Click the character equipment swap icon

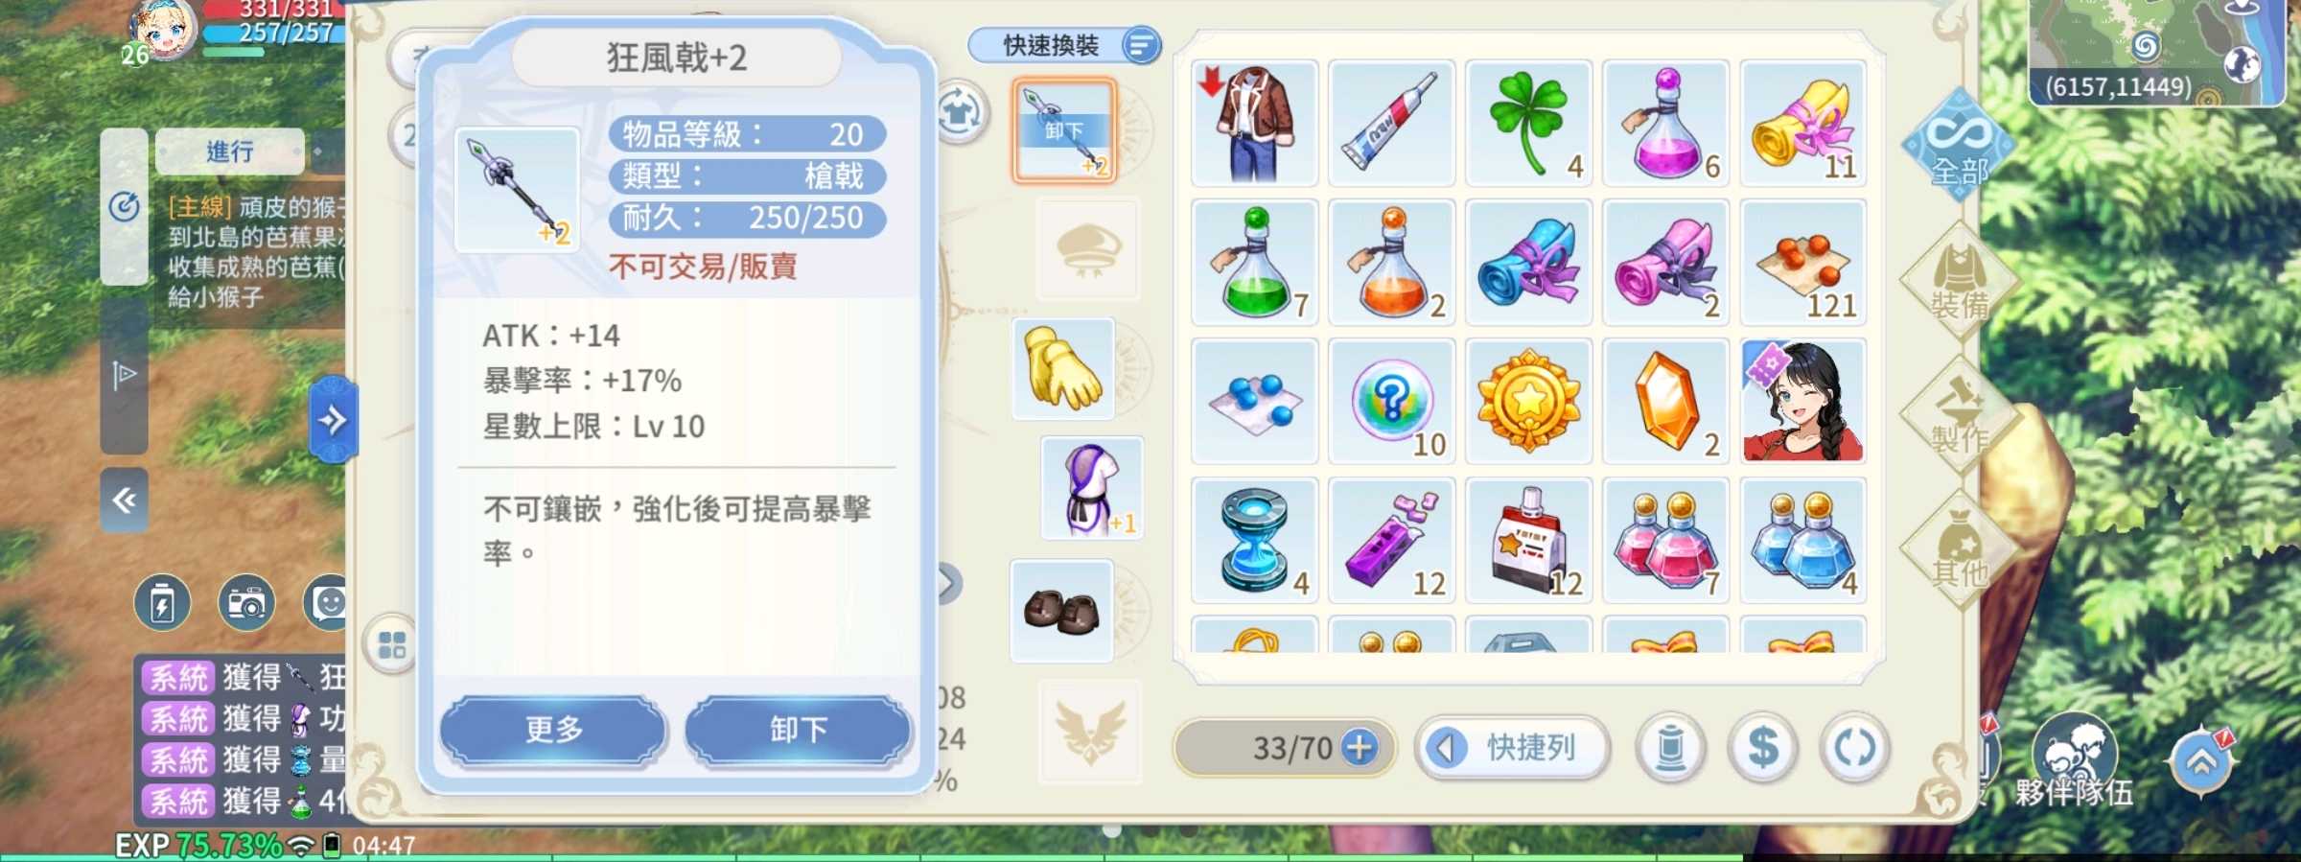[961, 112]
